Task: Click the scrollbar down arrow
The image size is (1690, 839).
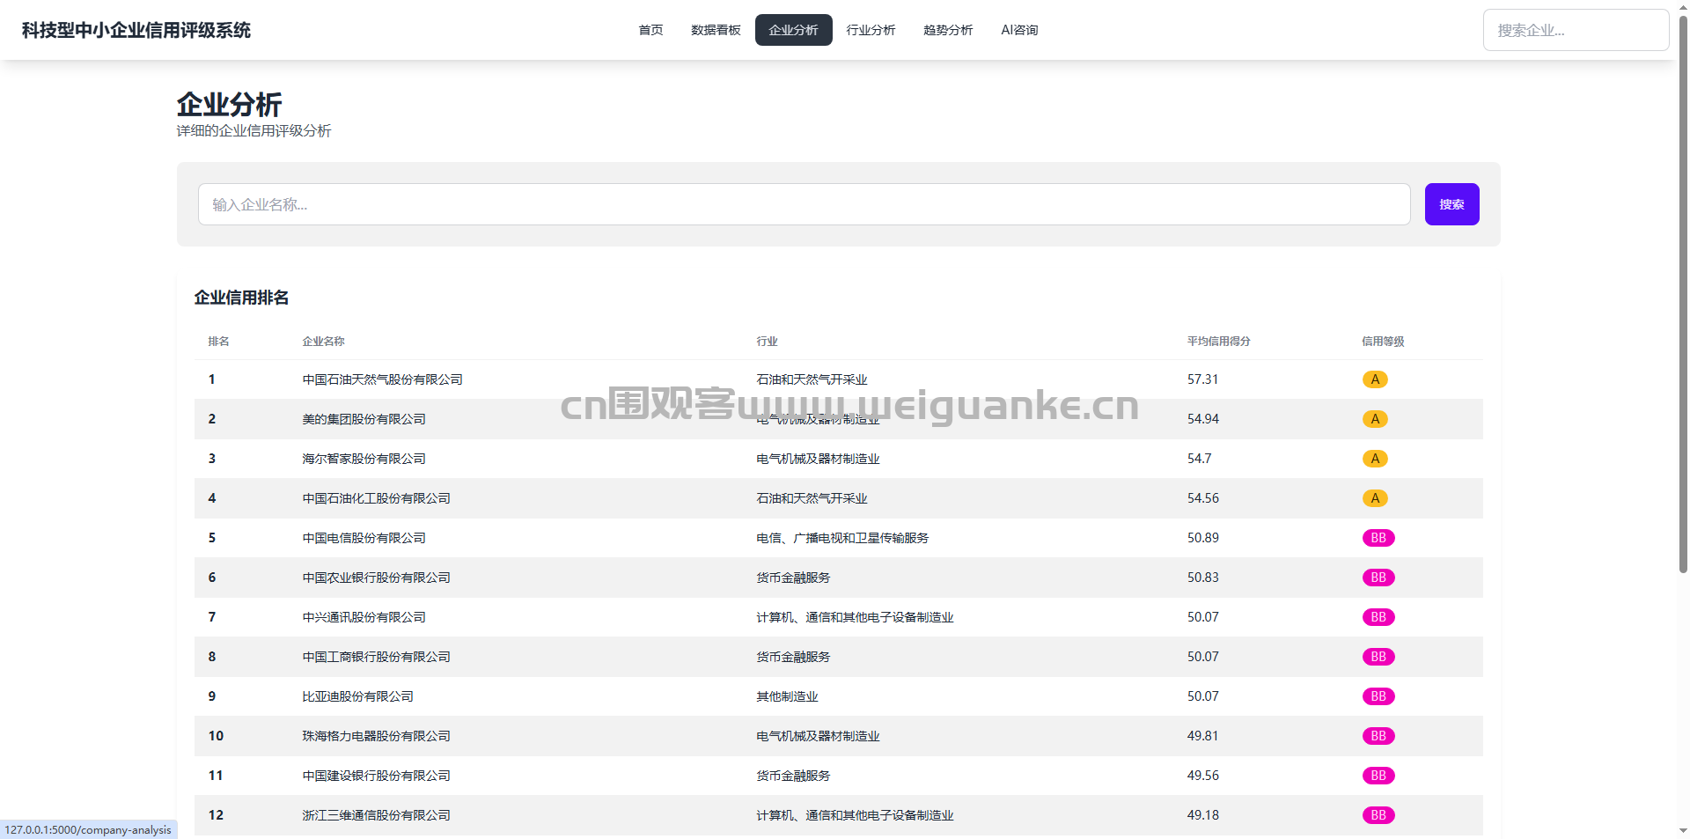Action: tap(1683, 830)
